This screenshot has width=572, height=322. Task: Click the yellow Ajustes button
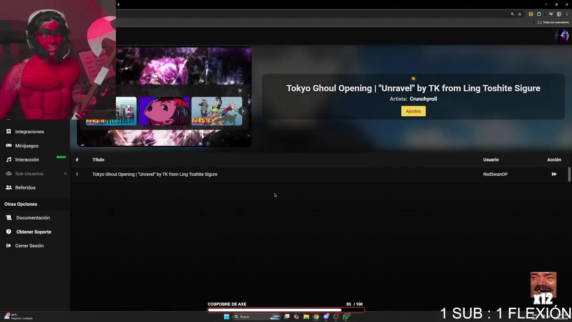click(x=413, y=111)
